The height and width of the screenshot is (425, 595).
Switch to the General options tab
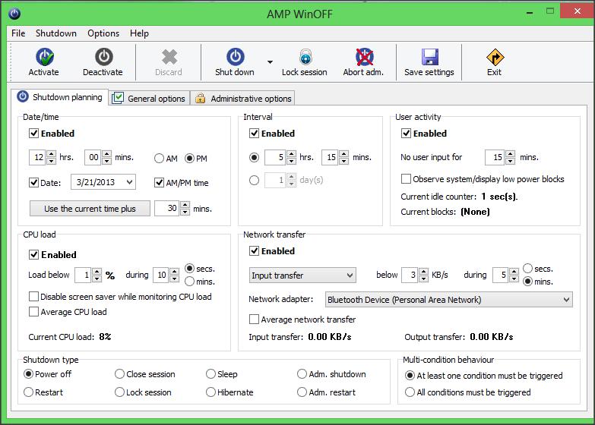tap(149, 98)
